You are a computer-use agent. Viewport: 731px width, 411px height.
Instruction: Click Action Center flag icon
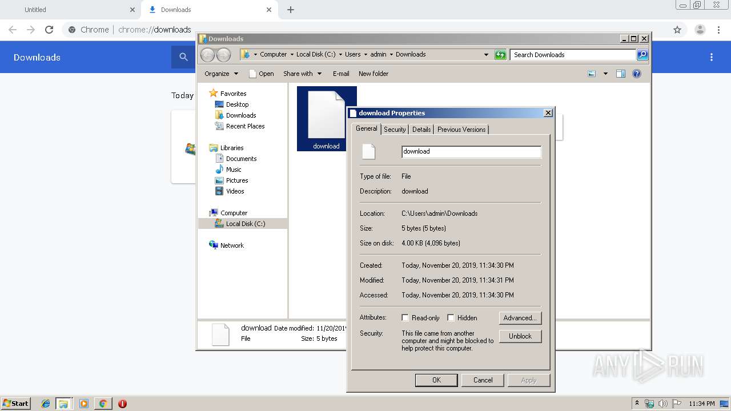(677, 404)
